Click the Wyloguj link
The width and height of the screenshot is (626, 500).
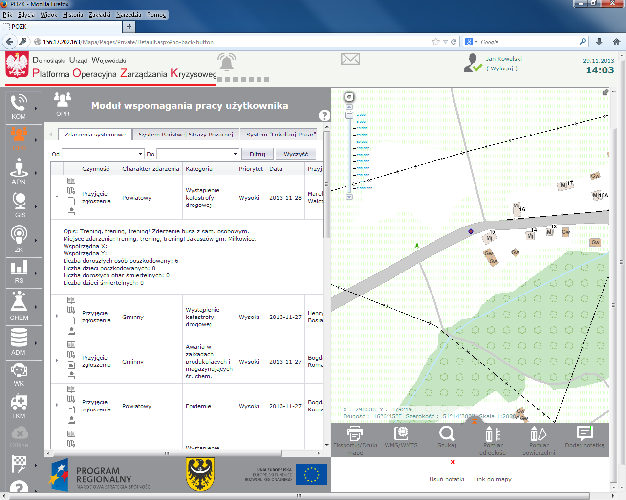[x=502, y=68]
